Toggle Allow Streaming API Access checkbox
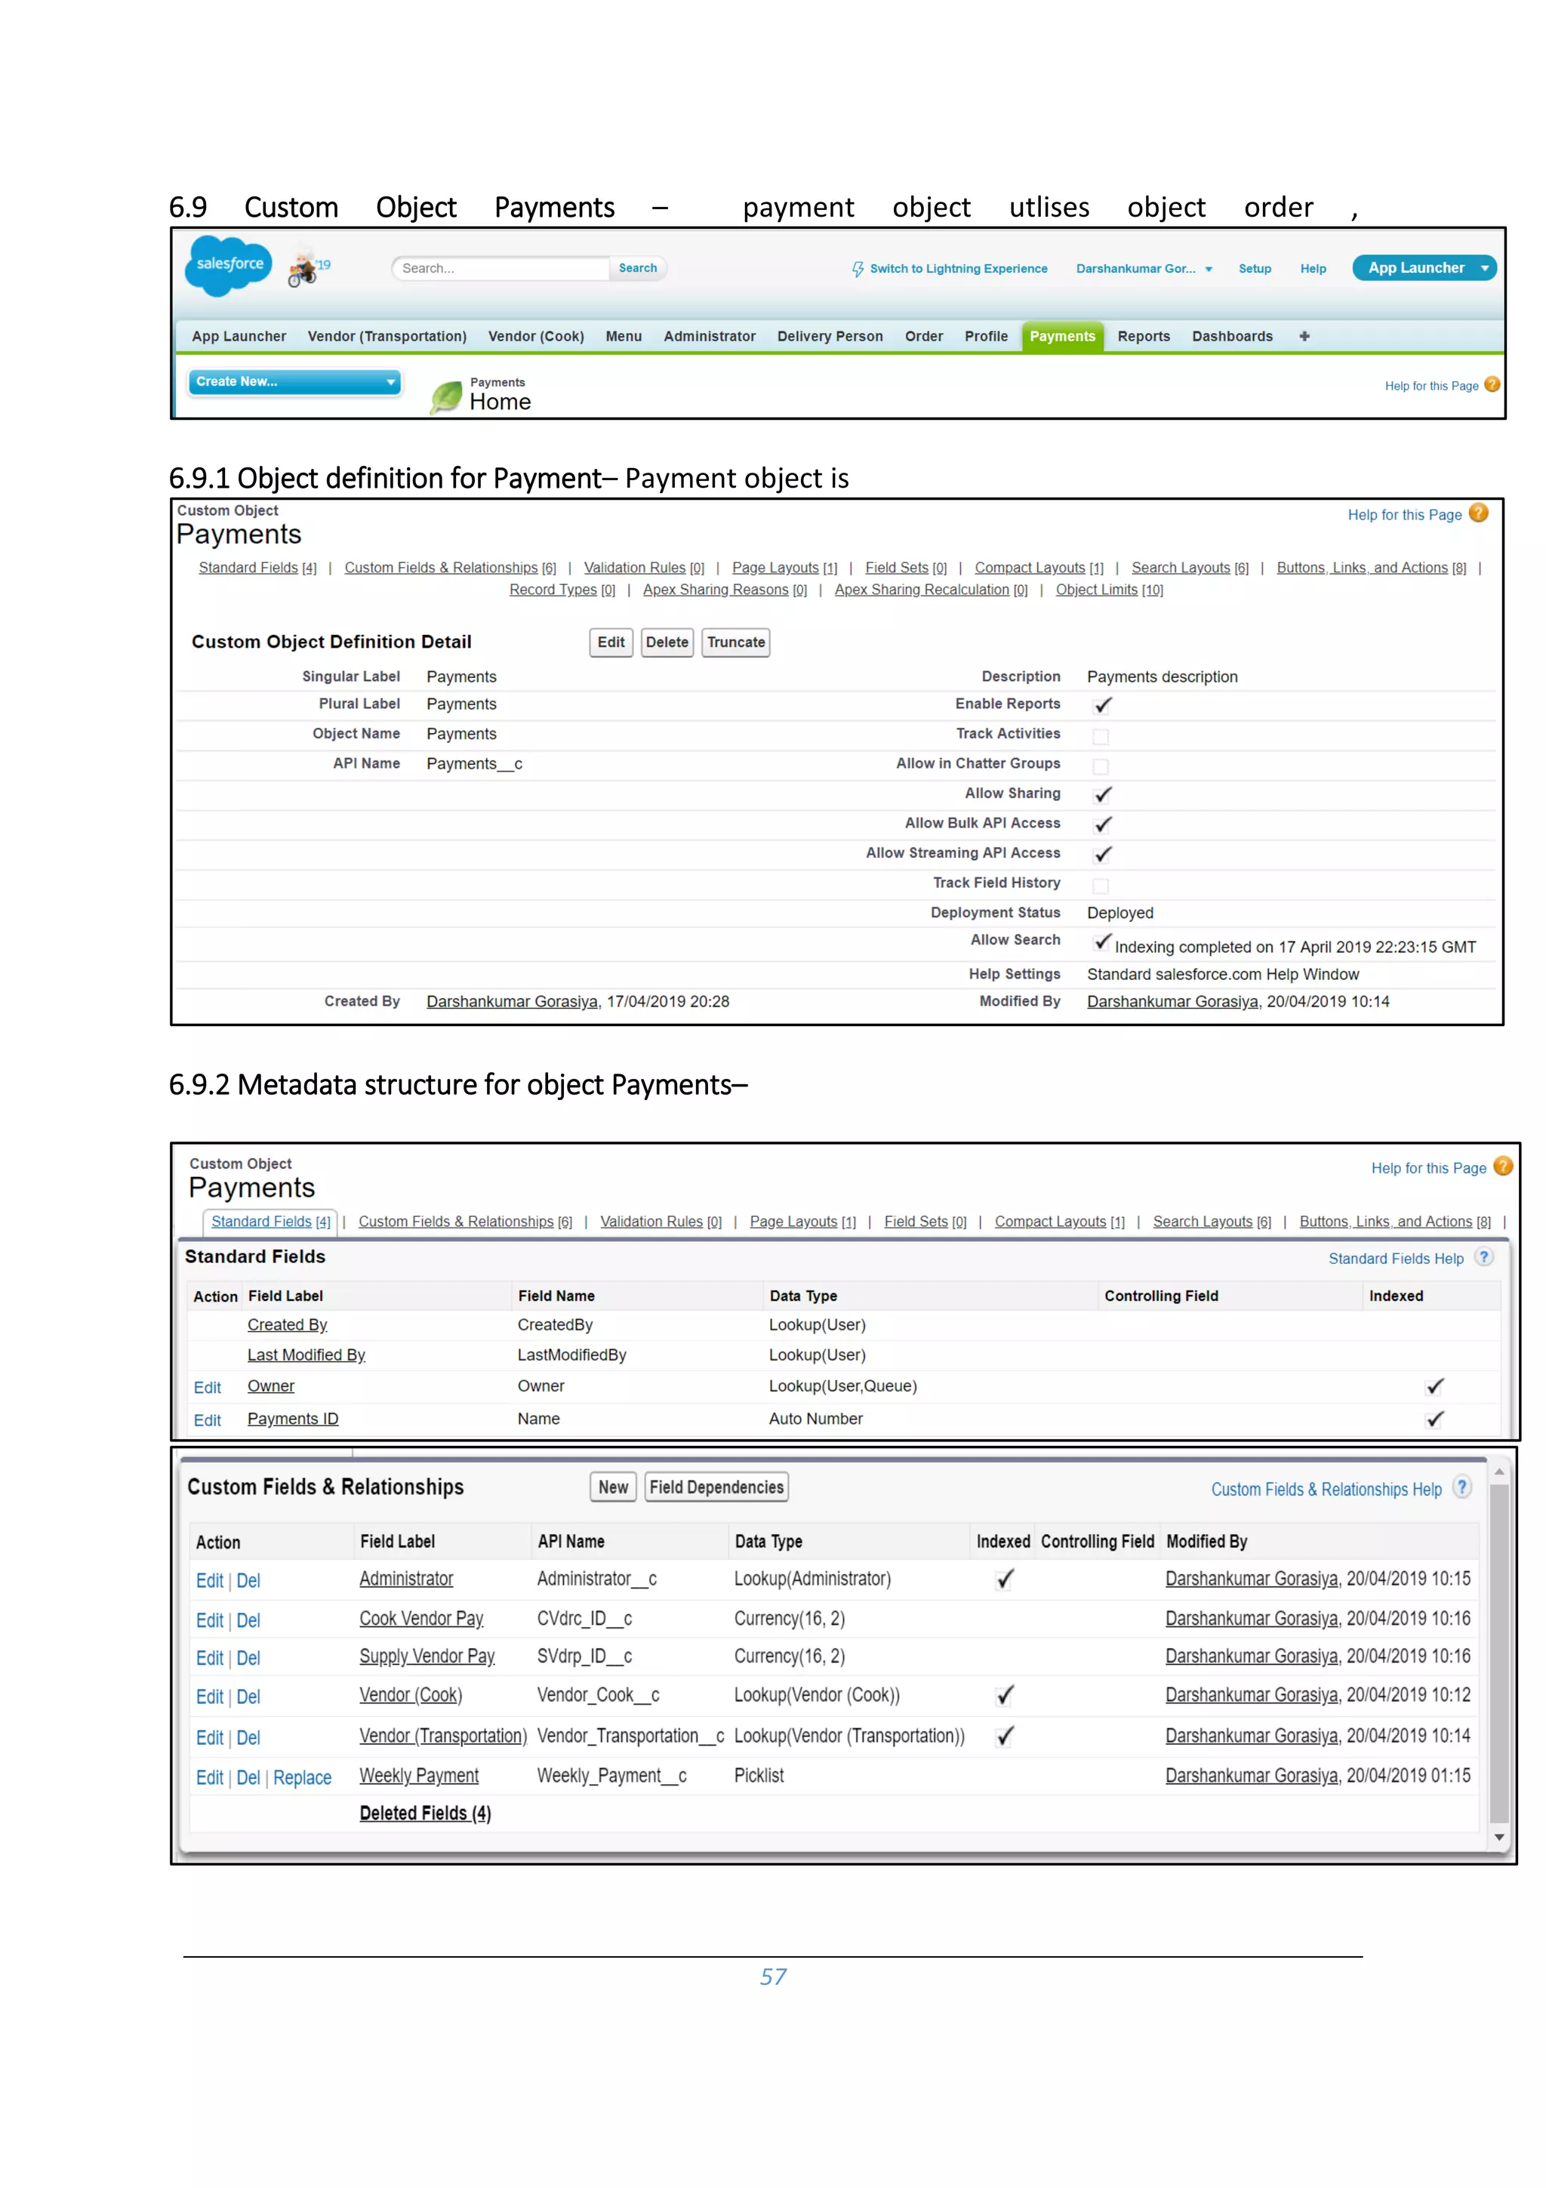This screenshot has height=2188, width=1546. pyautogui.click(x=1102, y=854)
